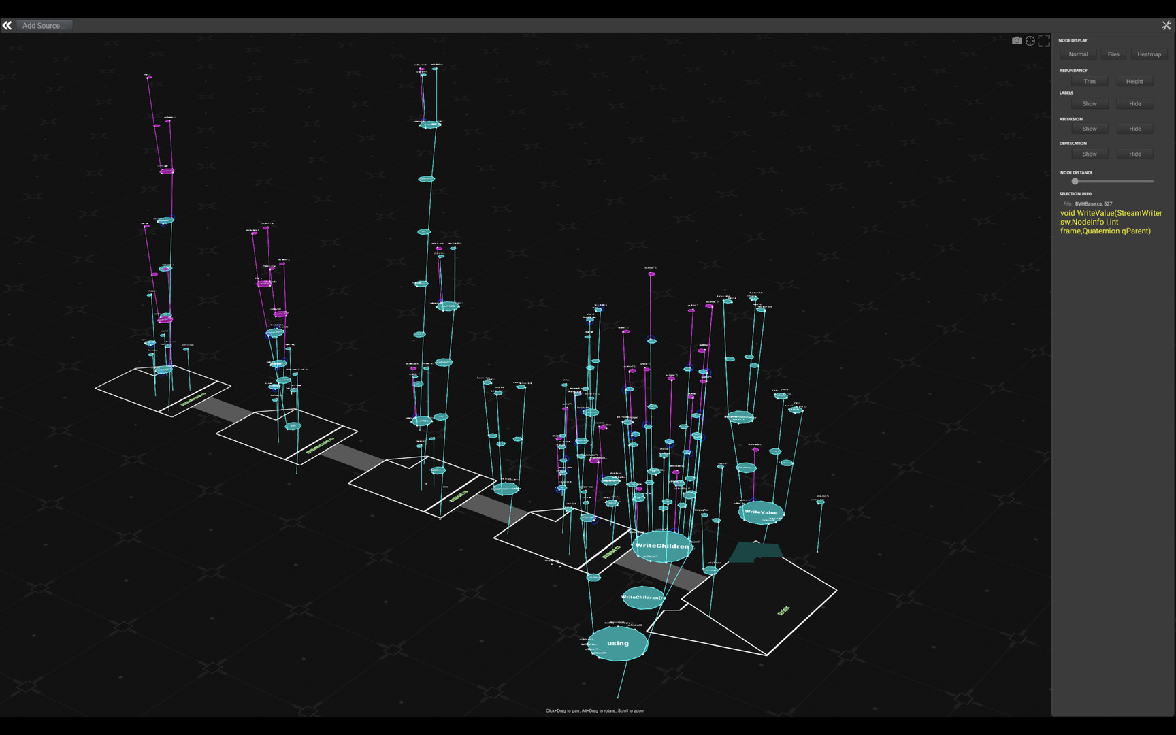Set node display to Heatmap

[1149, 54]
